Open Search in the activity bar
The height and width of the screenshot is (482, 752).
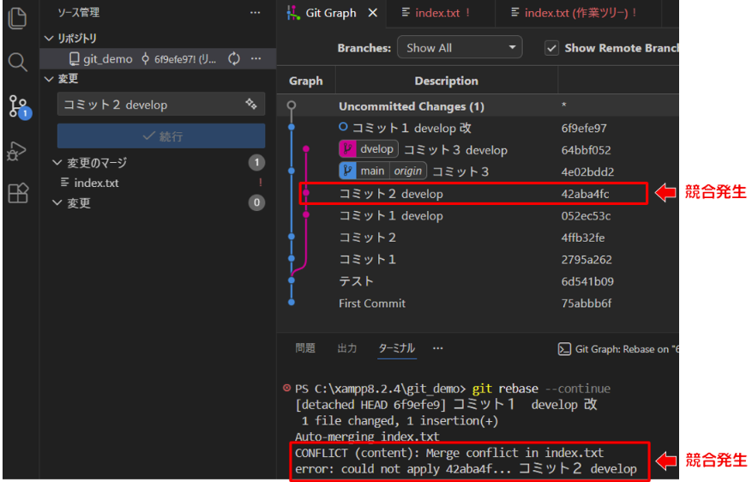(17, 62)
